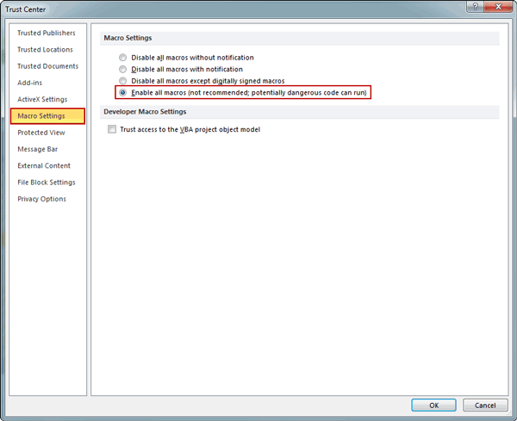Viewport: 517px width, 421px height.
Task: Click the Macro Settings section heading
Action: pos(128,38)
